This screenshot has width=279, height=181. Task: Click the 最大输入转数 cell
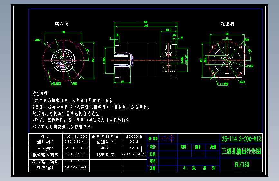tap(45, 162)
